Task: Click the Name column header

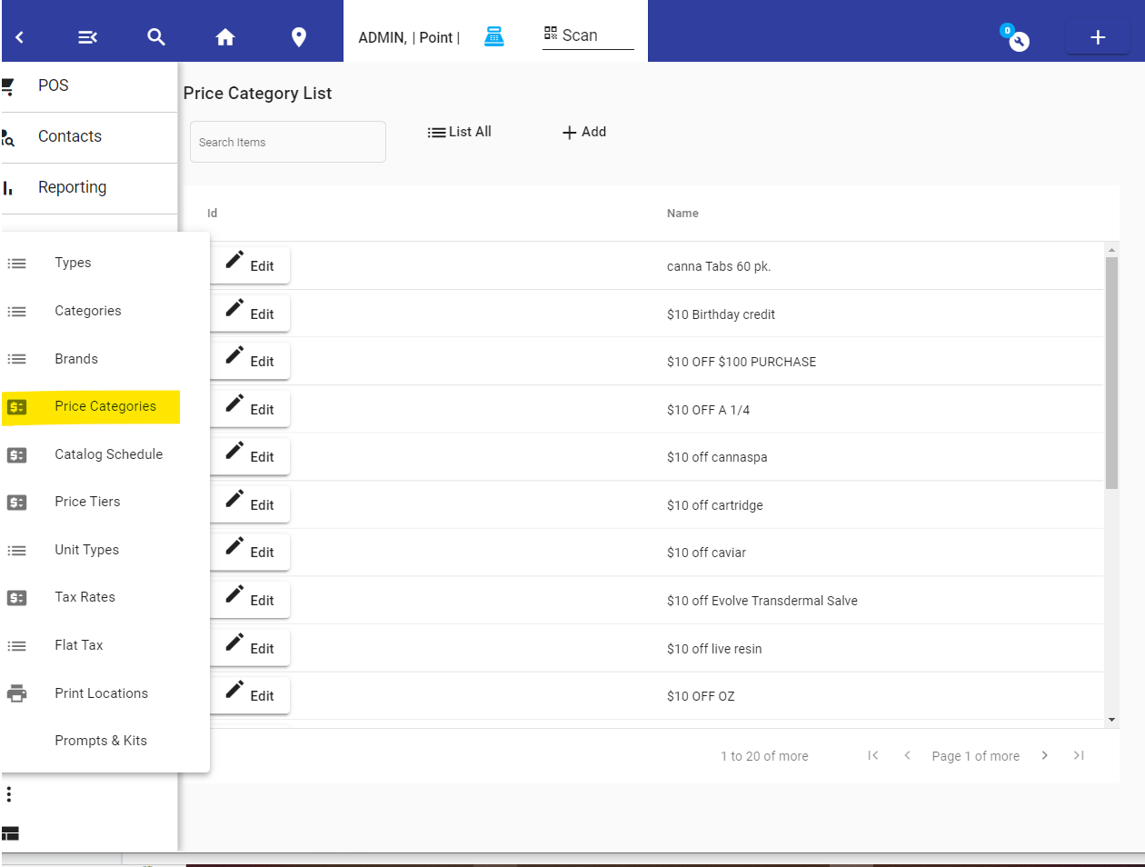Action: [682, 214]
